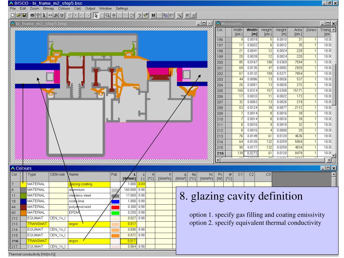This screenshot has height=258, width=344.
Task: Click the red pattern swatch of polyamid reinf.
Action: click(x=116, y=207)
